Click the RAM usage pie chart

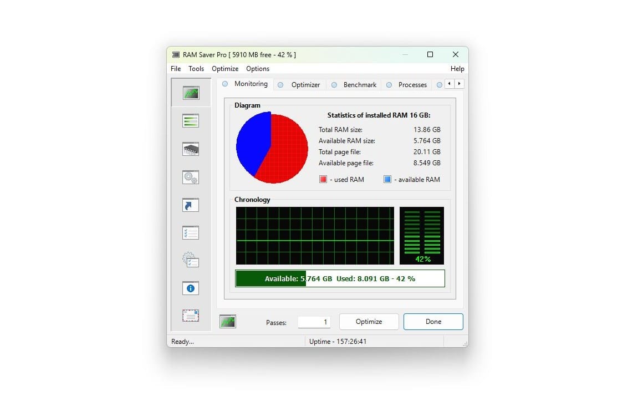[x=272, y=148]
